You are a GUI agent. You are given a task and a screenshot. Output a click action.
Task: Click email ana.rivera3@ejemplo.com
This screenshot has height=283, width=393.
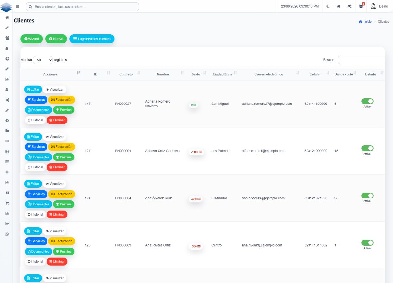[x=262, y=245]
